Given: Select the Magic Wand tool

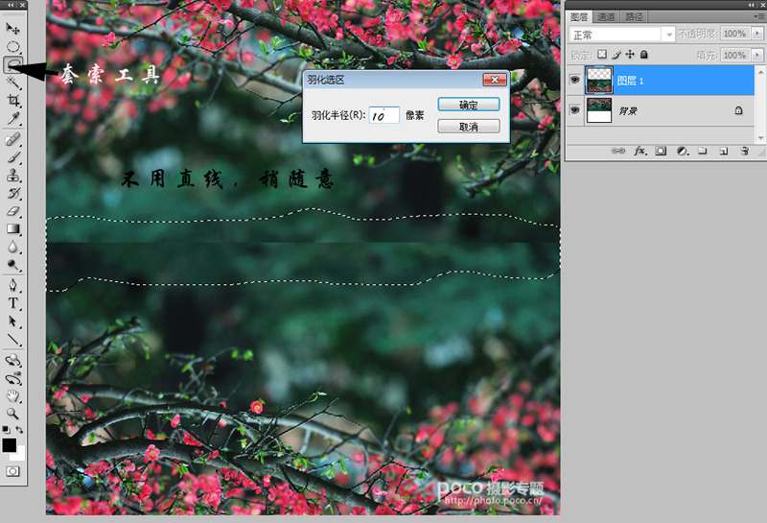Looking at the screenshot, I should coord(12,83).
